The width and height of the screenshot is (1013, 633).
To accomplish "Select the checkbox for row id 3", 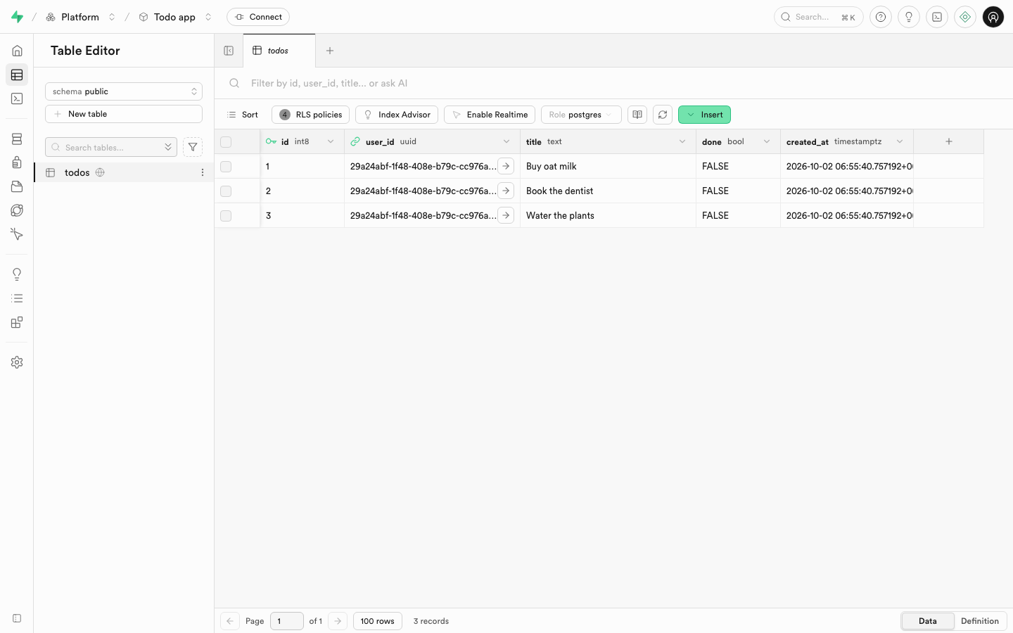I will click(226, 216).
